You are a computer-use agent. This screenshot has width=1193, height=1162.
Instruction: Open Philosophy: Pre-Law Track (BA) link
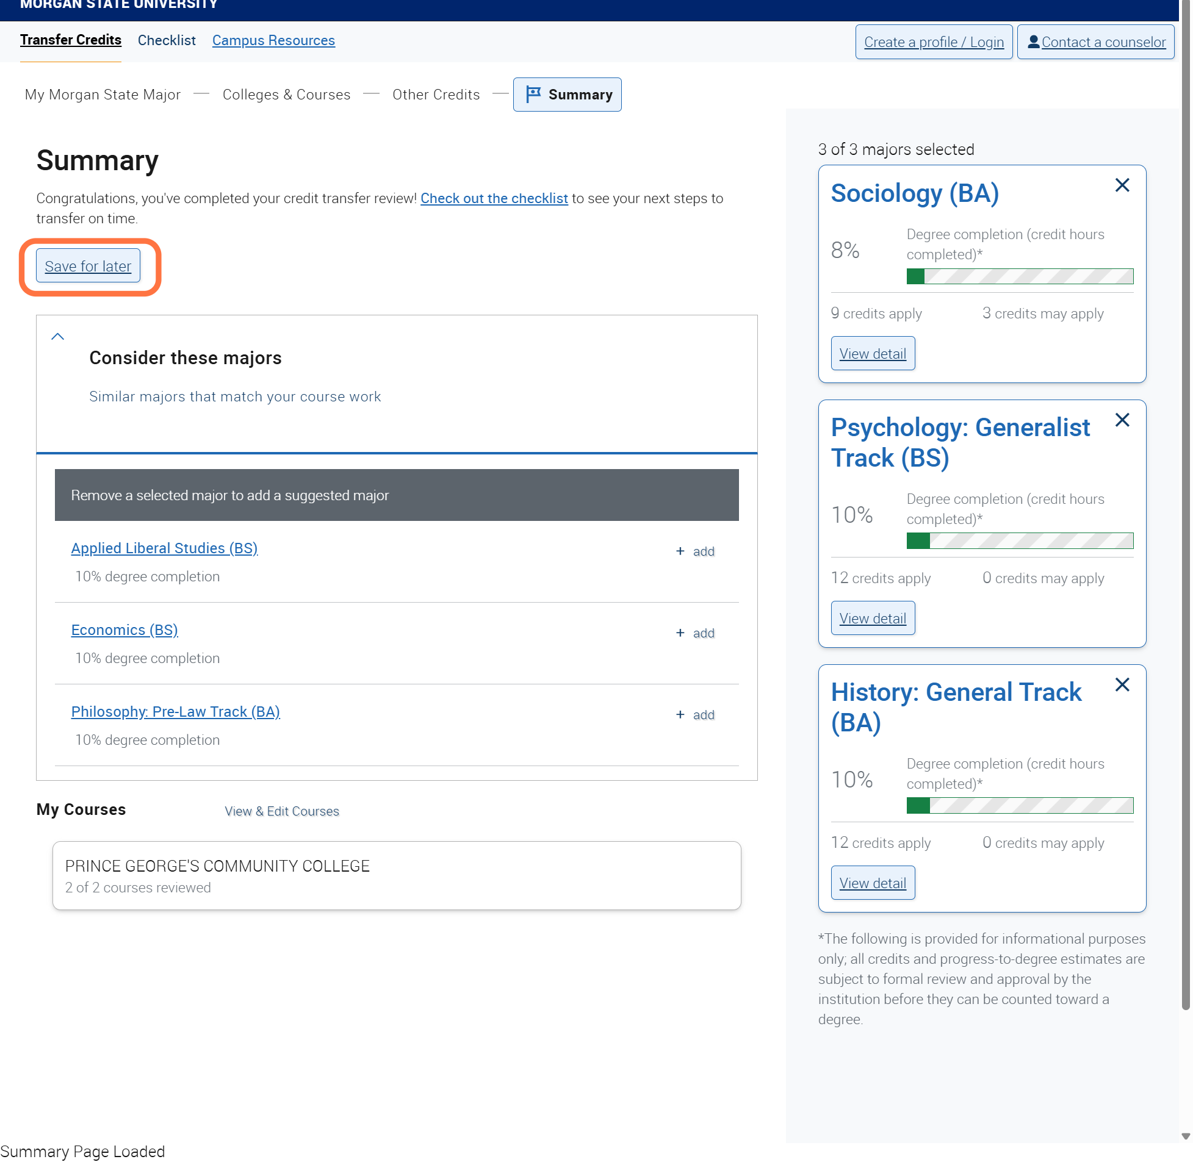[176, 712]
